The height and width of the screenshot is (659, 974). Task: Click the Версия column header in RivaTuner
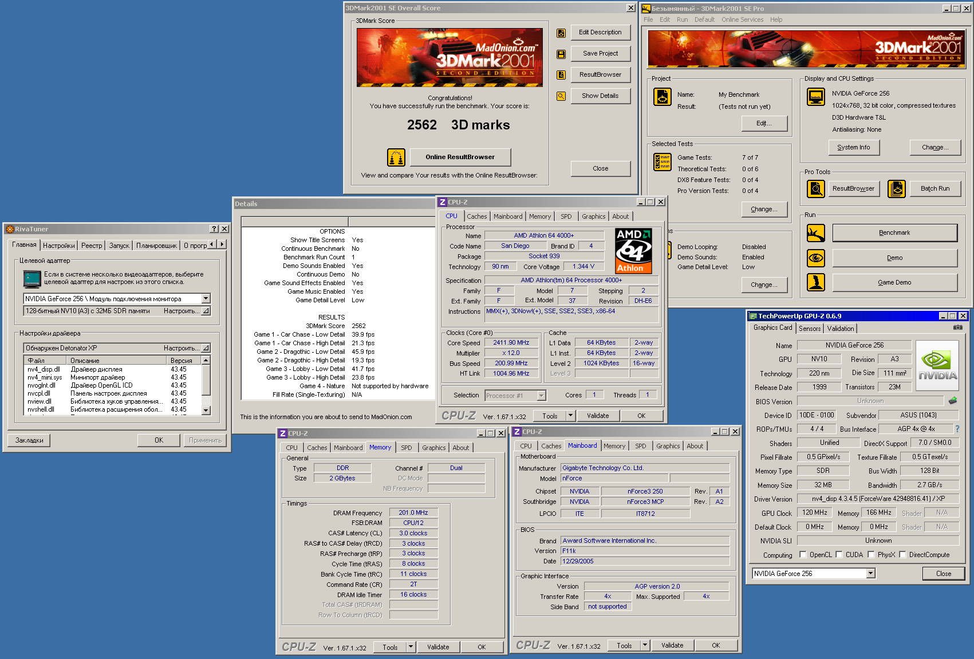[184, 361]
